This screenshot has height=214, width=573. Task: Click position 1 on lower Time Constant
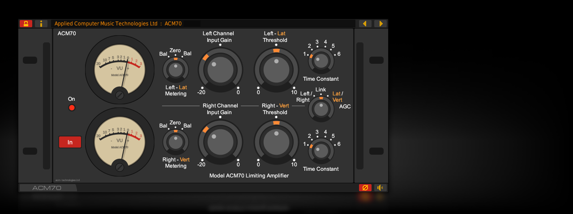(x=305, y=144)
